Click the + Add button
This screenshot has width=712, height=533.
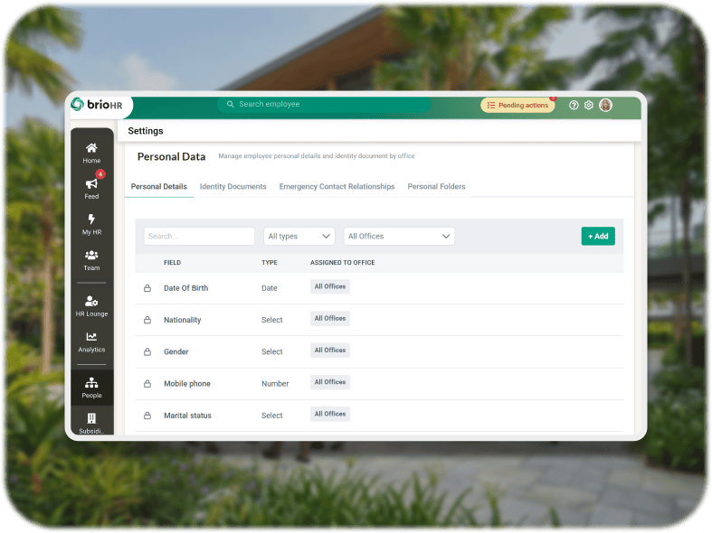click(x=598, y=236)
